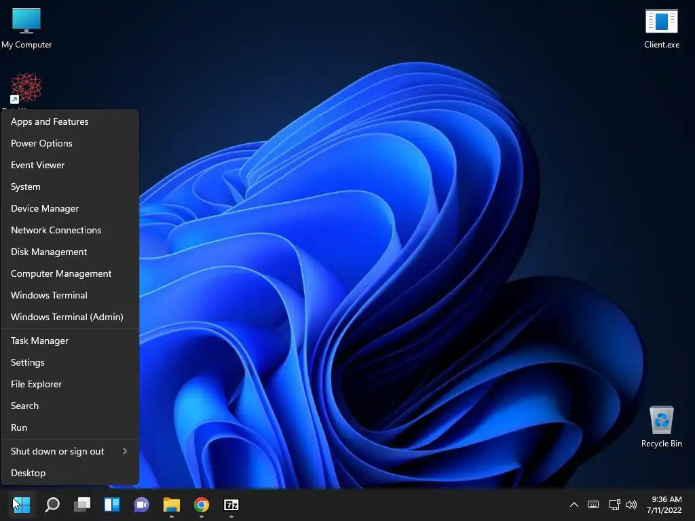Show hidden tray icons chevron
This screenshot has height=521, width=695.
point(574,505)
